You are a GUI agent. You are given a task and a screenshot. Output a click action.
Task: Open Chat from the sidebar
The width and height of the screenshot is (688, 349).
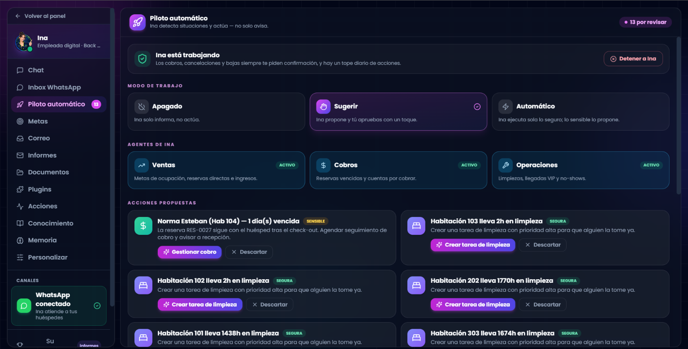point(59,70)
